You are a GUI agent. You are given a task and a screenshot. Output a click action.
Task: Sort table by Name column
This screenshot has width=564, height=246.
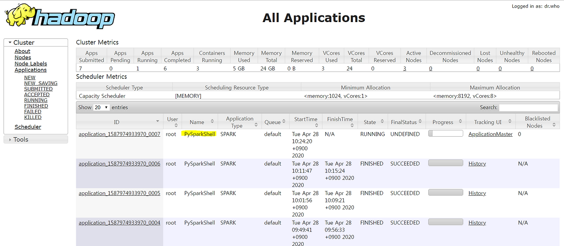[199, 122]
